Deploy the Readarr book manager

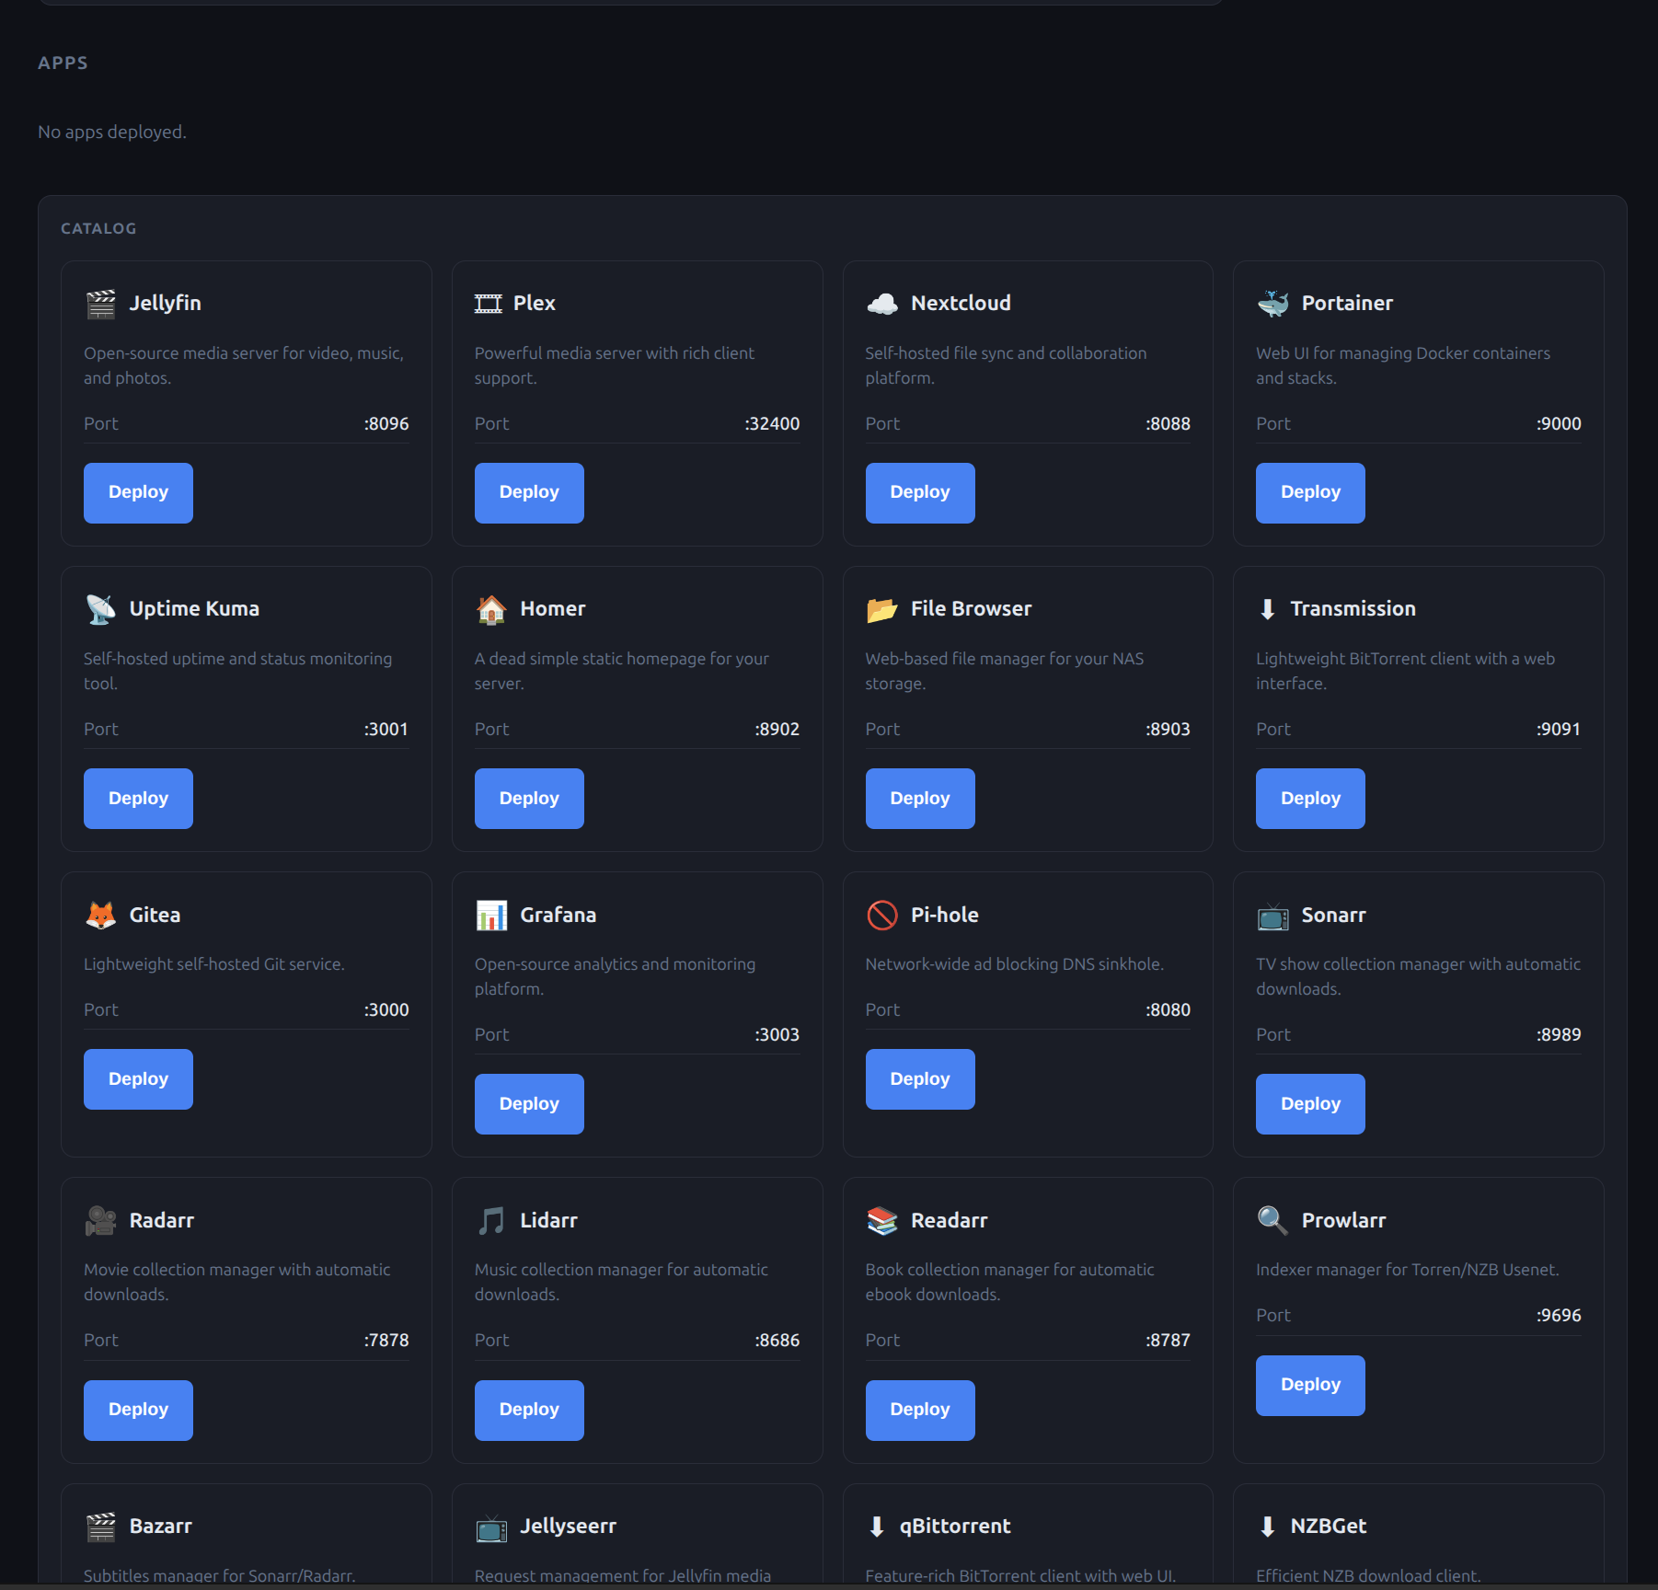920,1410
